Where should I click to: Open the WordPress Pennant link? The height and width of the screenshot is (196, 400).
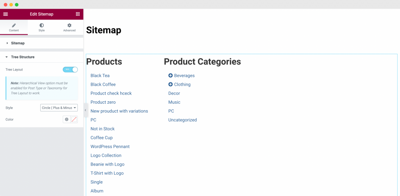click(110, 147)
